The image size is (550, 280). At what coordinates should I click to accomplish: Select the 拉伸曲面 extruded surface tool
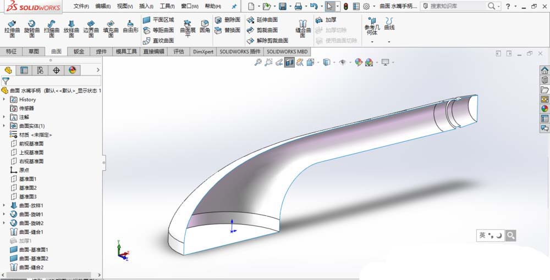click(12, 29)
